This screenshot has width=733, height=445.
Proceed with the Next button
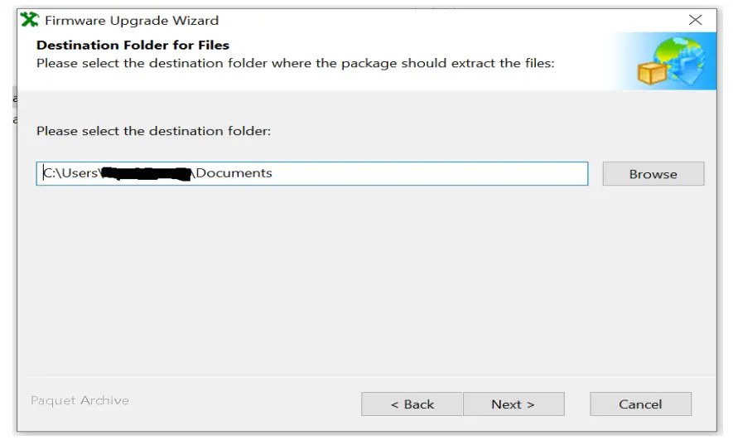coord(513,404)
